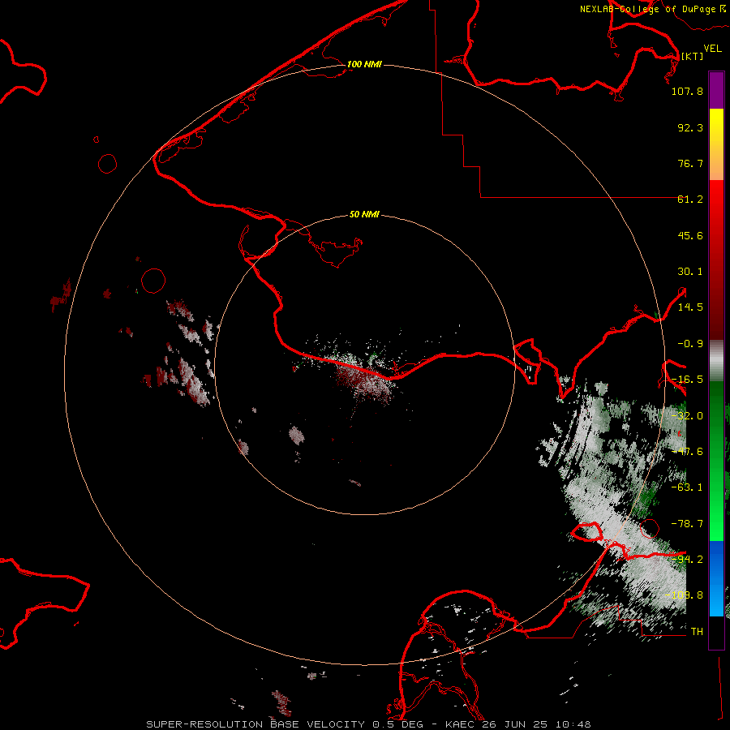Pick the gray near-zero segment of the color bar
This screenshot has width=730, height=730.
tap(716, 361)
